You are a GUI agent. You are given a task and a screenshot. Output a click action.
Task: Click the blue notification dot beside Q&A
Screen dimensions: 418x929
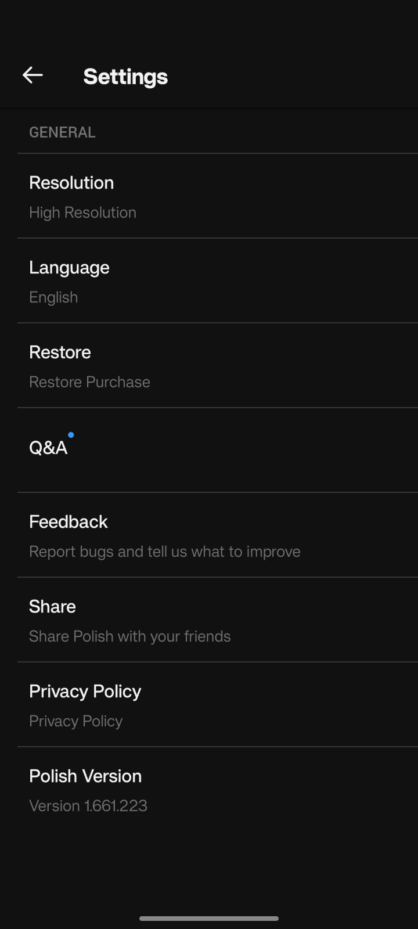click(x=71, y=435)
